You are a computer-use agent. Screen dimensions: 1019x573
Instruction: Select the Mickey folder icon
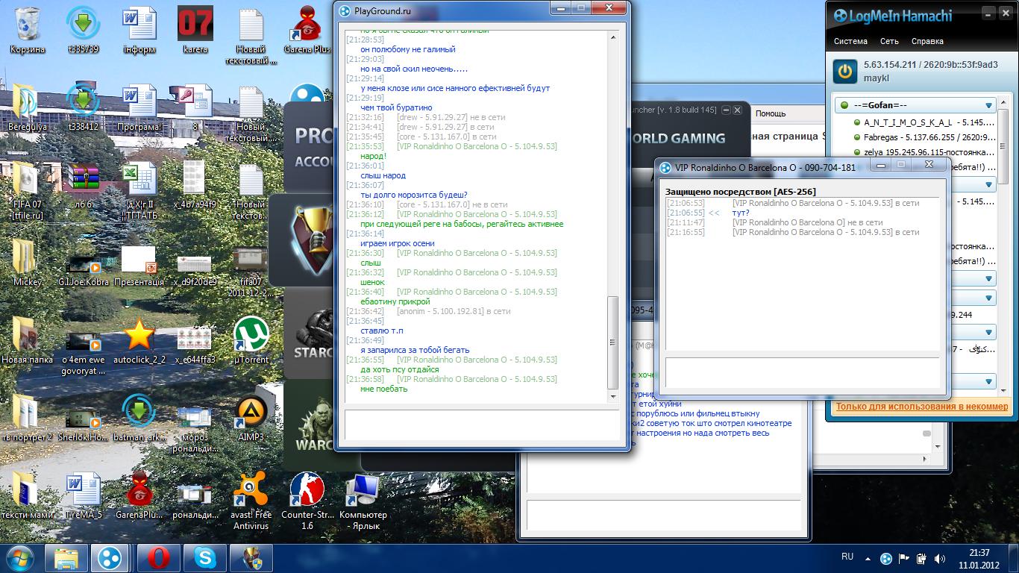[28, 263]
